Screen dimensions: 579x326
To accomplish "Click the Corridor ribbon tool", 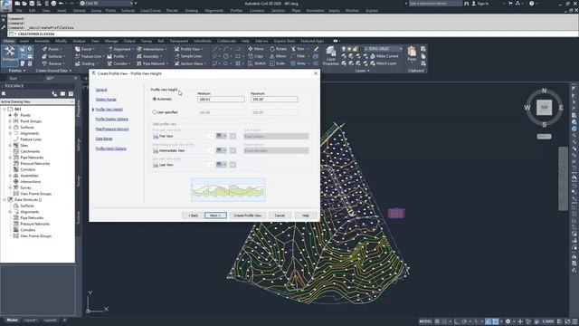I will pos(119,63).
